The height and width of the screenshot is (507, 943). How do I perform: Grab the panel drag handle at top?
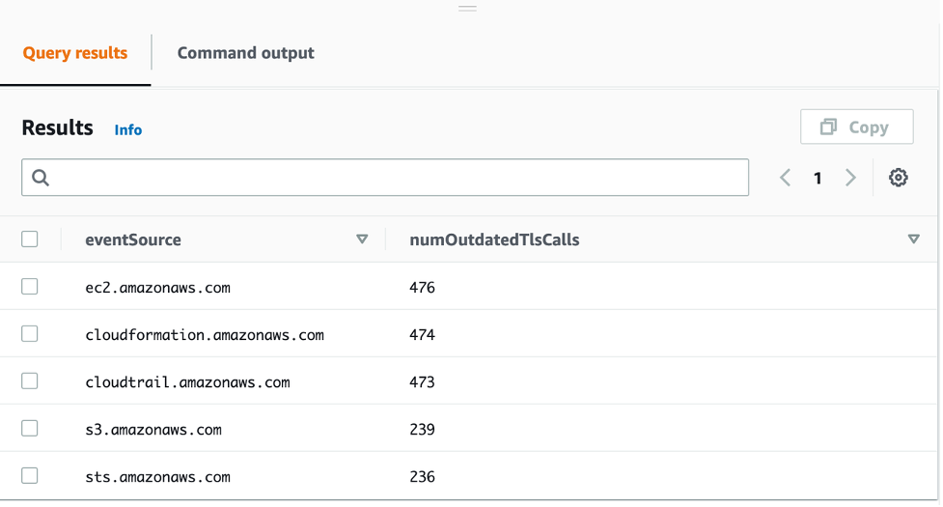(467, 9)
